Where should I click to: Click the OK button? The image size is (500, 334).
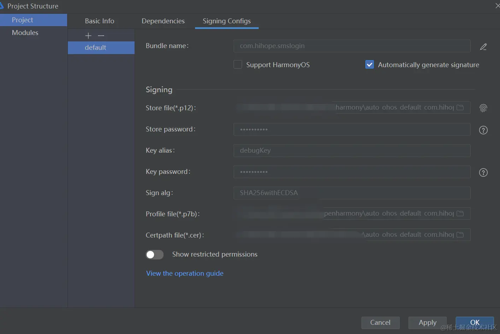point(475,323)
